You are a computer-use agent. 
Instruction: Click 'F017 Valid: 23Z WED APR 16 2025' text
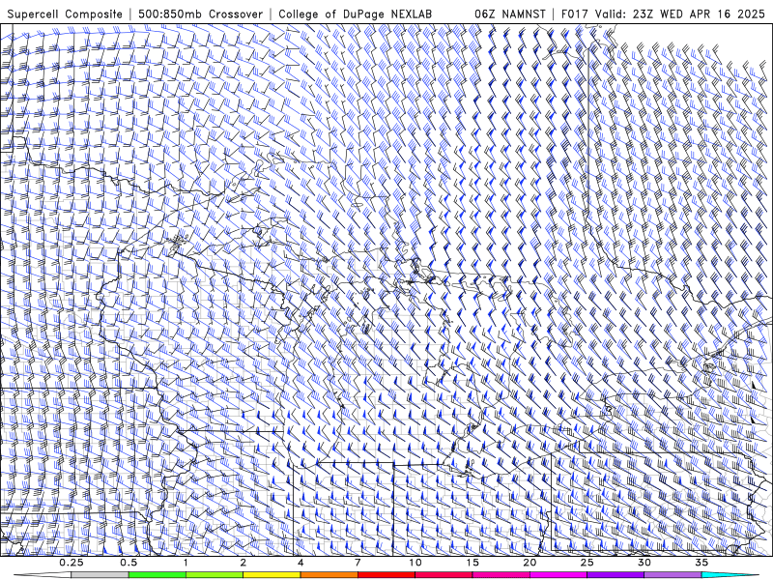click(663, 14)
